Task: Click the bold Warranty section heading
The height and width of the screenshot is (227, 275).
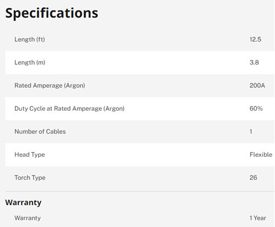Action: pyautogui.click(x=23, y=202)
